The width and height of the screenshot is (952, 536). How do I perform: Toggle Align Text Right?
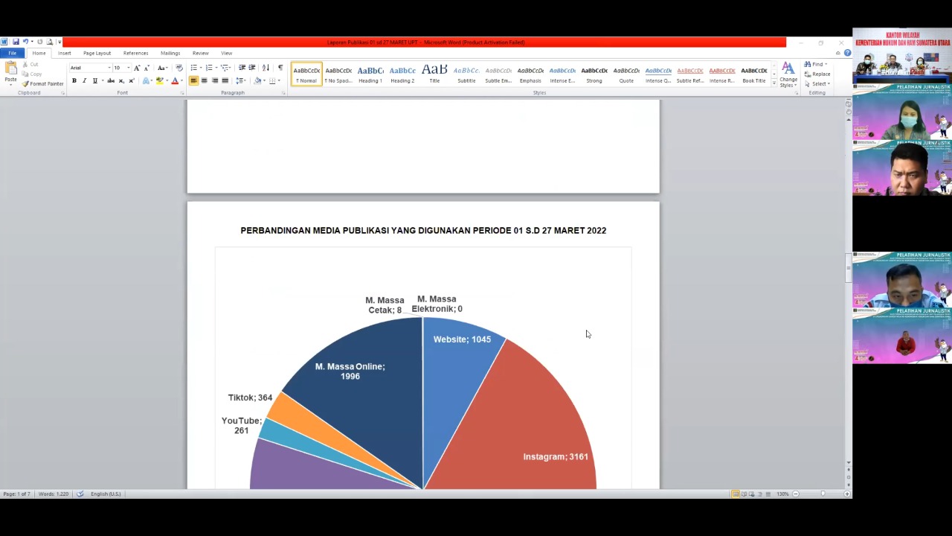[x=214, y=80]
